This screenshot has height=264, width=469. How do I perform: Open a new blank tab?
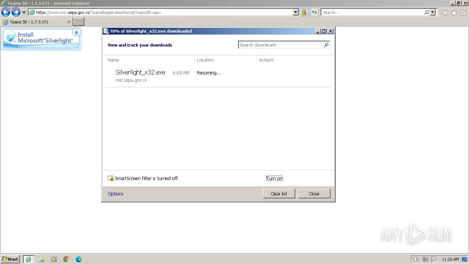[x=79, y=22]
